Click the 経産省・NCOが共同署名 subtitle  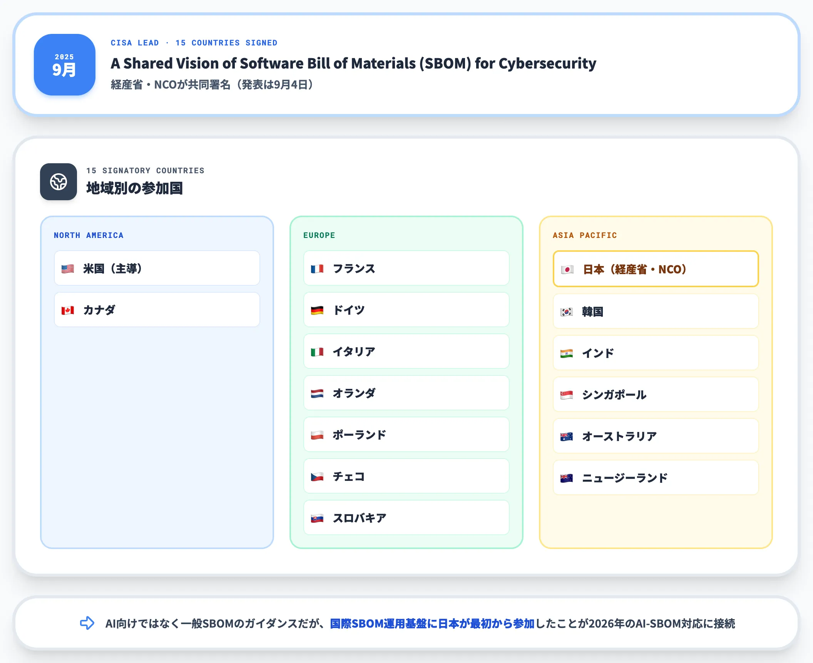pyautogui.click(x=212, y=84)
